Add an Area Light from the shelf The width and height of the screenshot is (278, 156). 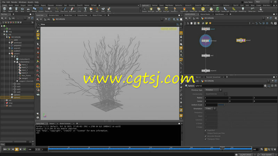166,9
